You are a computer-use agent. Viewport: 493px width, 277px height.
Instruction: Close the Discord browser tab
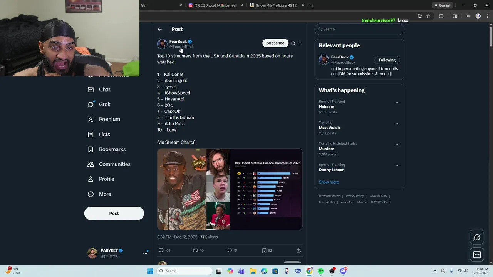[242, 5]
